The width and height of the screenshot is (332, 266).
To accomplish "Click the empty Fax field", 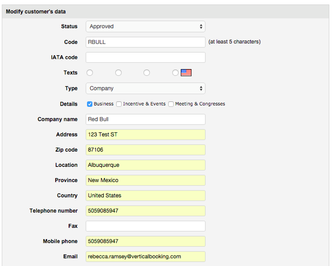I will click(145, 226).
